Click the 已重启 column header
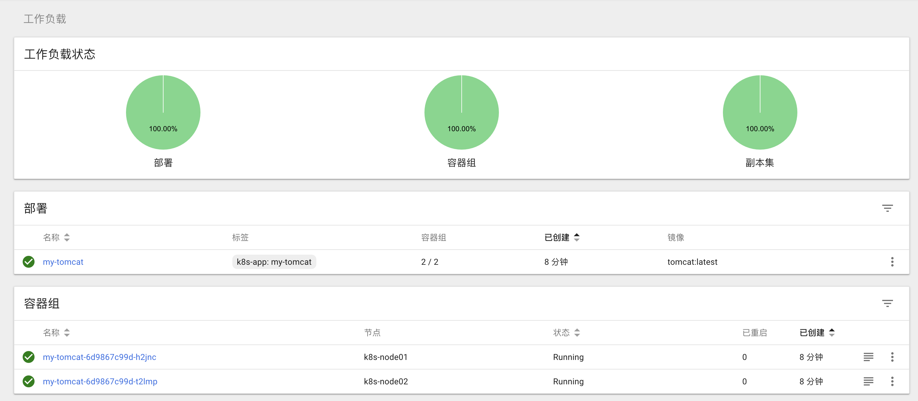Screen dimensions: 918x401 point(754,333)
